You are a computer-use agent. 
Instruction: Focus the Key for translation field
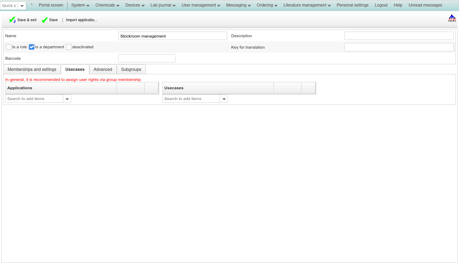[399, 47]
